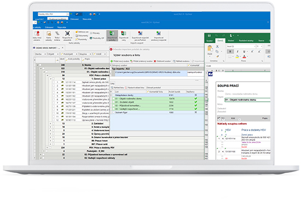Image resolution: width=301 pixels, height=209 pixels.
Task: Open Třídicí kritéria ribbon icon
Action: (x=57, y=36)
